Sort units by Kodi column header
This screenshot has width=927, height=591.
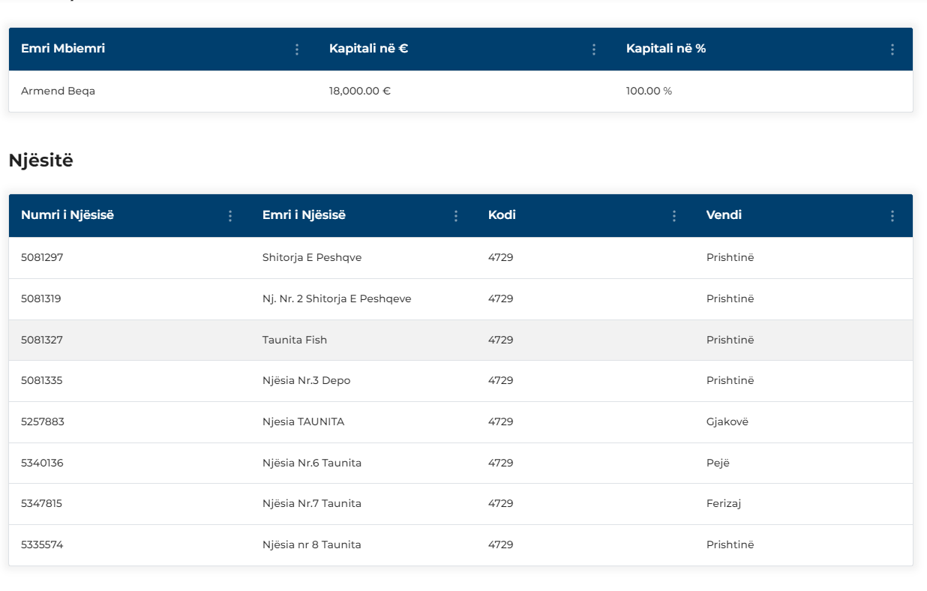pyautogui.click(x=502, y=215)
